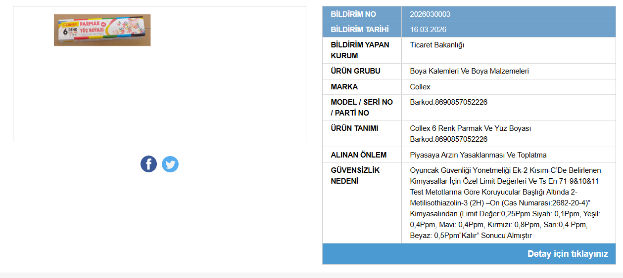
Task: Click the 'Detay için tıklayınız' link
Action: pyautogui.click(x=568, y=254)
